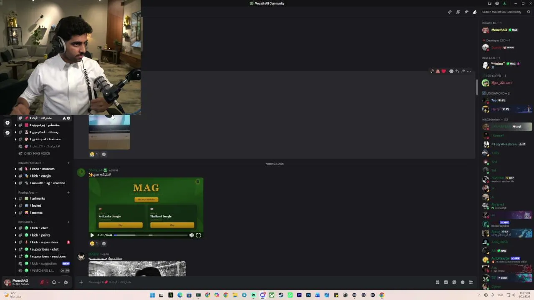The height and width of the screenshot is (300, 534).
Task: Show pinned messages
Action: (466, 12)
